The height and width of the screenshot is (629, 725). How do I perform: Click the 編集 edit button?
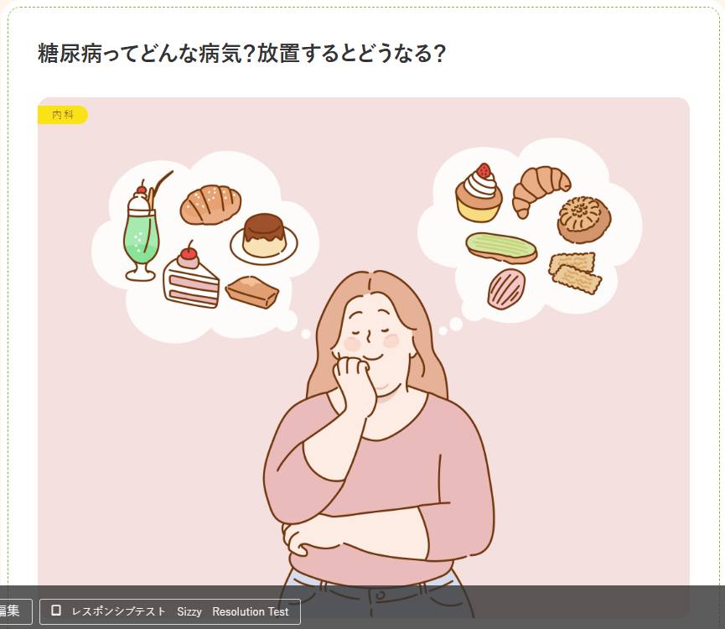tap(10, 611)
